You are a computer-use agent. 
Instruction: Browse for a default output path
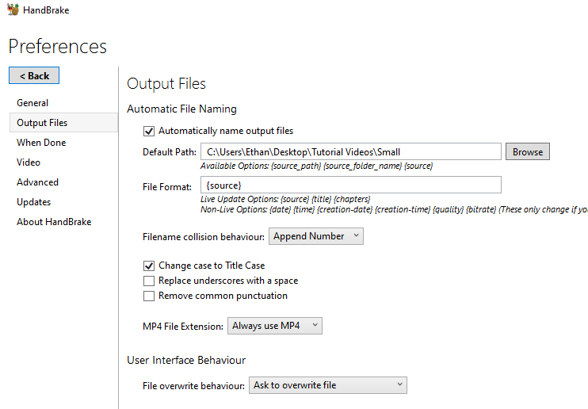(528, 151)
